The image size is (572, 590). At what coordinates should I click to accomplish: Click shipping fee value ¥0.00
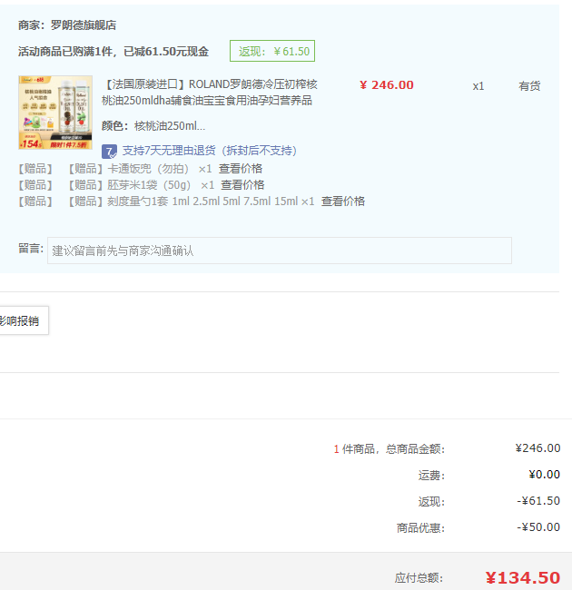pos(544,475)
